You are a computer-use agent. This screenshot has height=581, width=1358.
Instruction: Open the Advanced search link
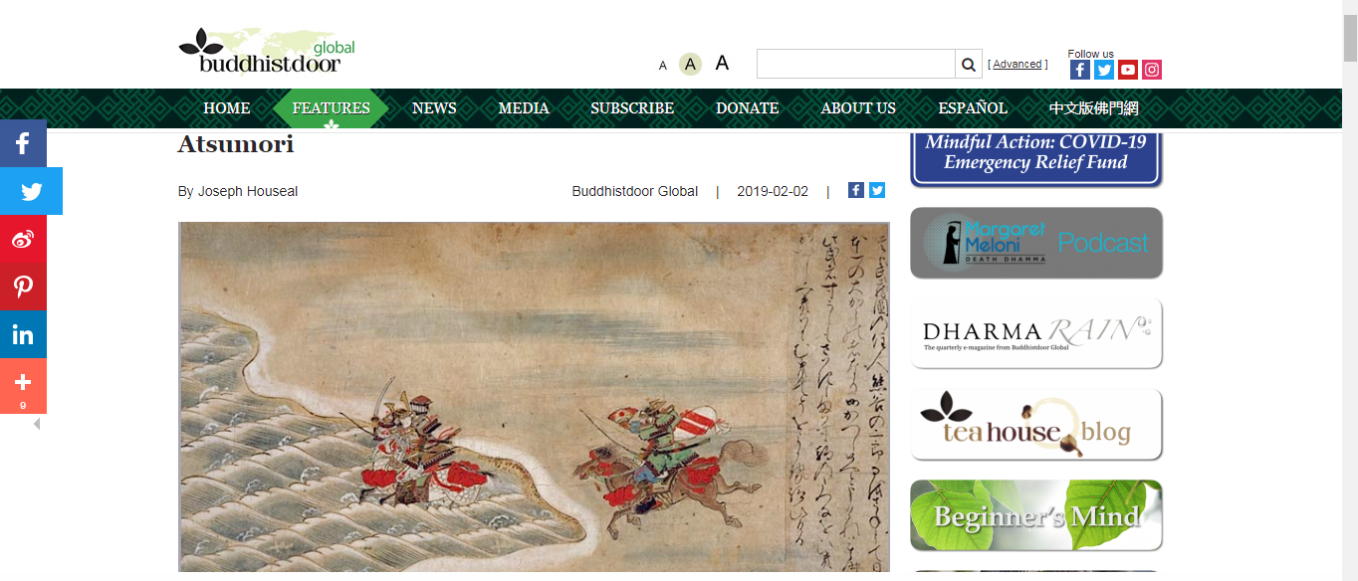(1018, 64)
